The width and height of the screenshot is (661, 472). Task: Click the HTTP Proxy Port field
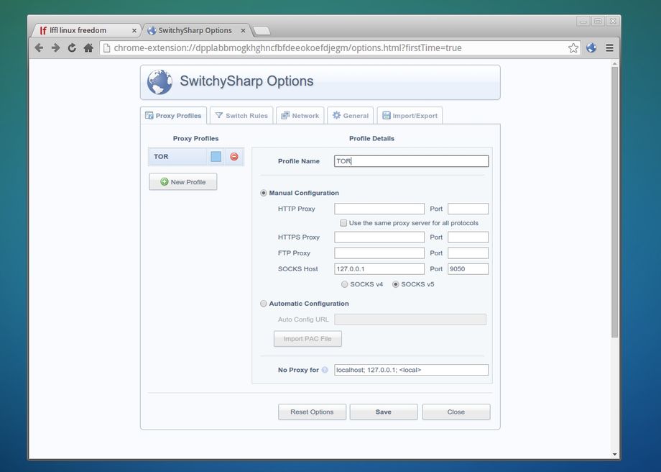[x=468, y=209]
